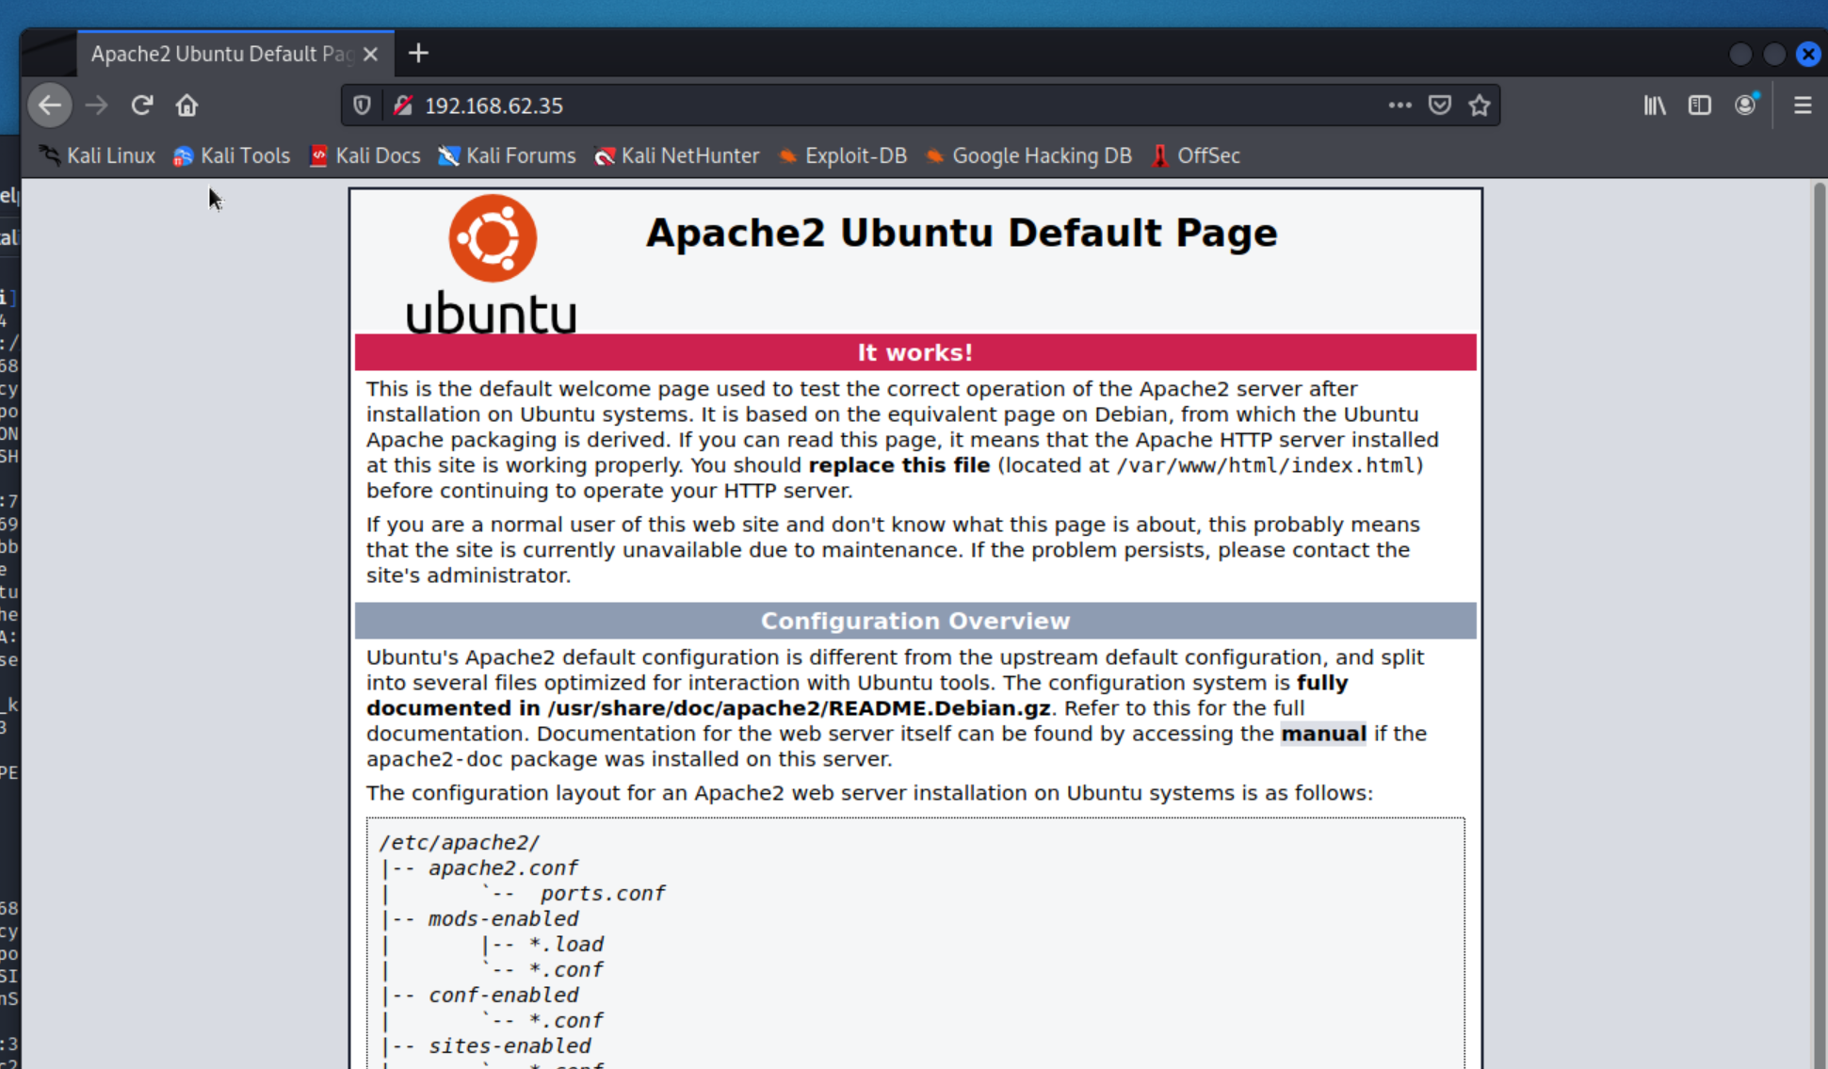
Task: Toggle the sidebar view
Action: pyautogui.click(x=1699, y=105)
